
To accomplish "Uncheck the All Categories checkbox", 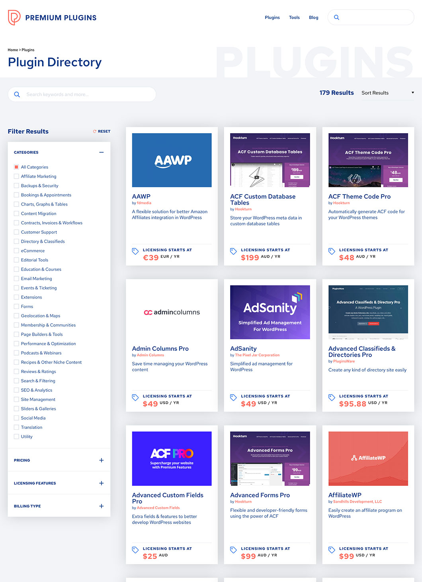I will pyautogui.click(x=16, y=167).
